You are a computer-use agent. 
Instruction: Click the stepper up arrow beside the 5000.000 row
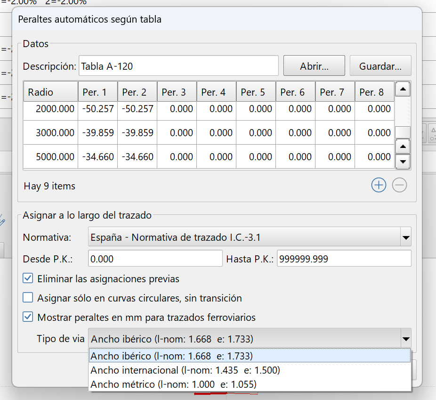pos(403,147)
